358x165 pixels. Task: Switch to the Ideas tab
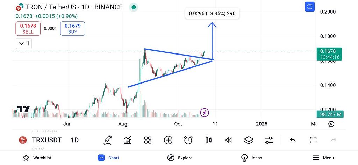pyautogui.click(x=252, y=158)
